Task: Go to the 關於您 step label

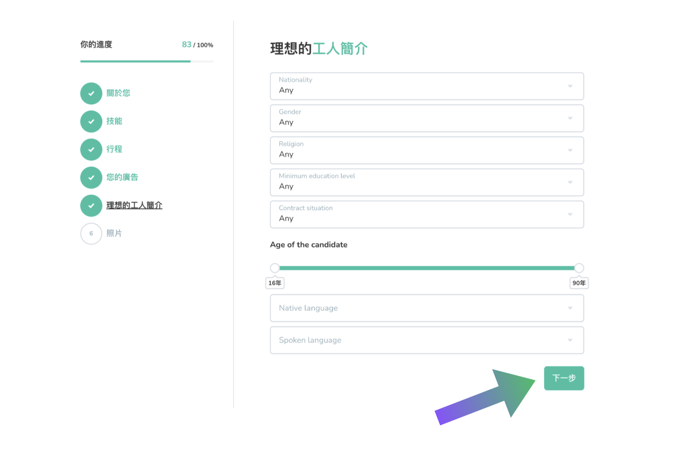Action: [x=118, y=93]
